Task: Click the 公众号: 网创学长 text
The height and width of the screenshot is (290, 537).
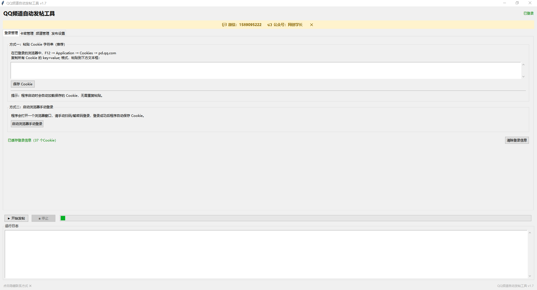Action: click(288, 25)
